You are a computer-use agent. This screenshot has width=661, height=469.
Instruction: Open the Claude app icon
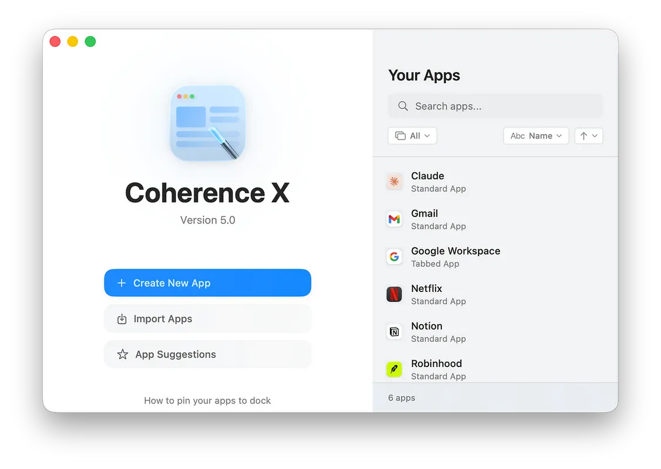pyautogui.click(x=394, y=181)
